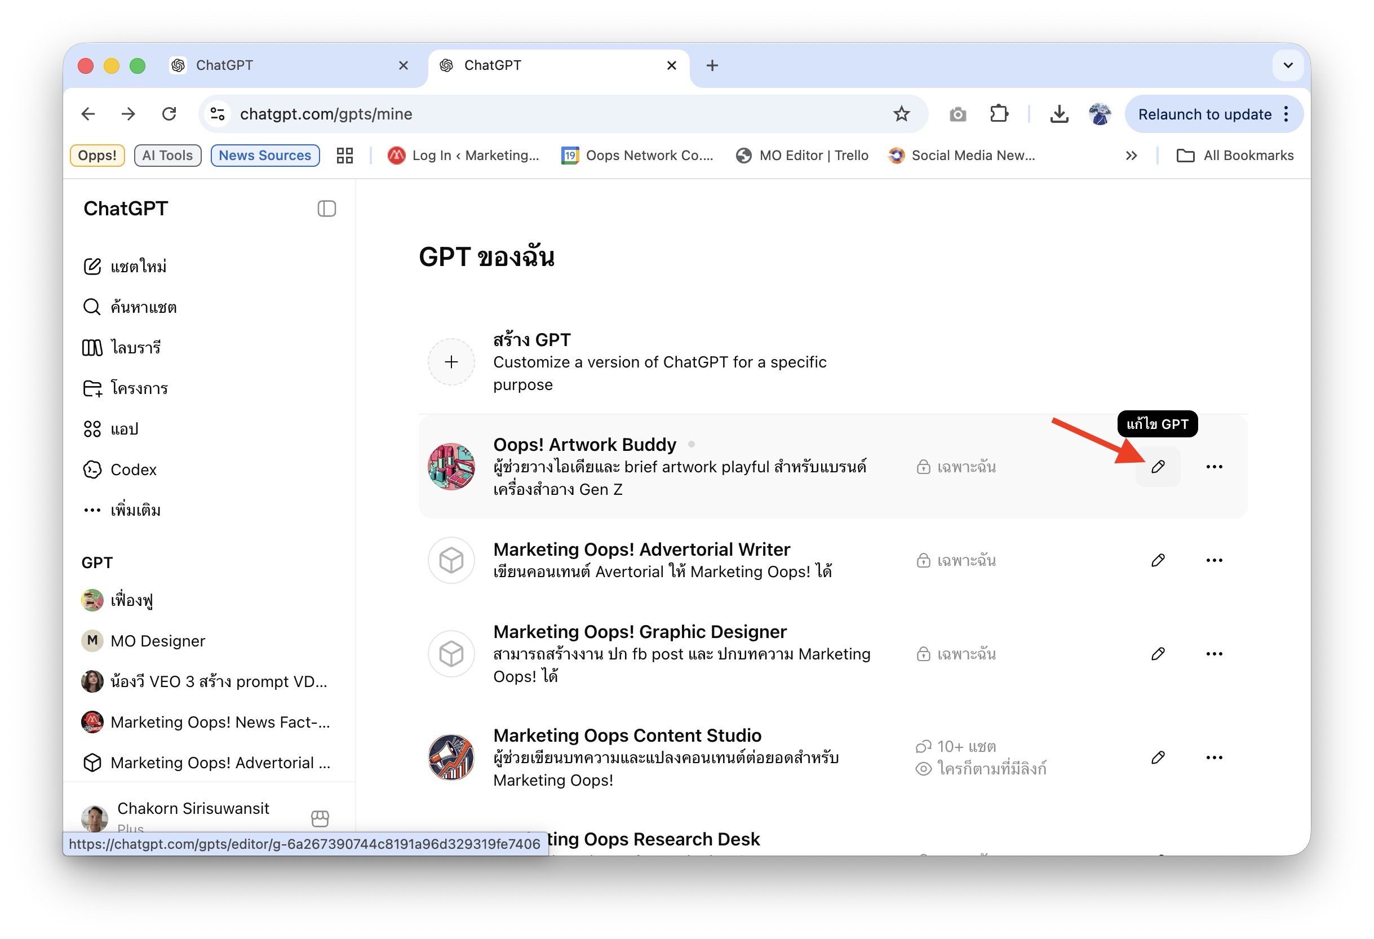Image resolution: width=1374 pixels, height=939 pixels.
Task: Click Relaunch to update button
Action: tap(1204, 114)
